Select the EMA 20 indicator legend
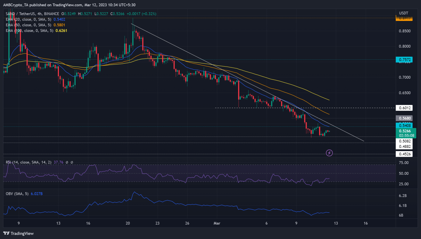 tap(29, 19)
